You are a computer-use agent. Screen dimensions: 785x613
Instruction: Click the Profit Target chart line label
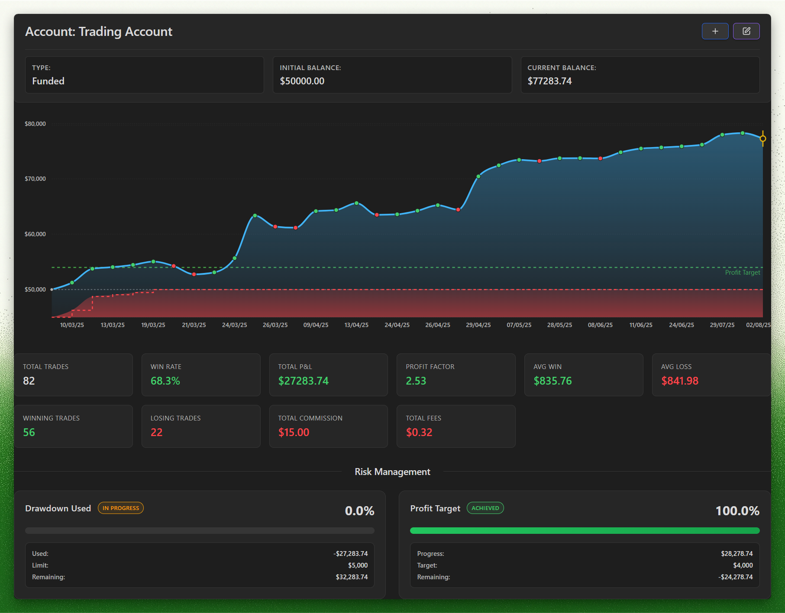click(743, 273)
